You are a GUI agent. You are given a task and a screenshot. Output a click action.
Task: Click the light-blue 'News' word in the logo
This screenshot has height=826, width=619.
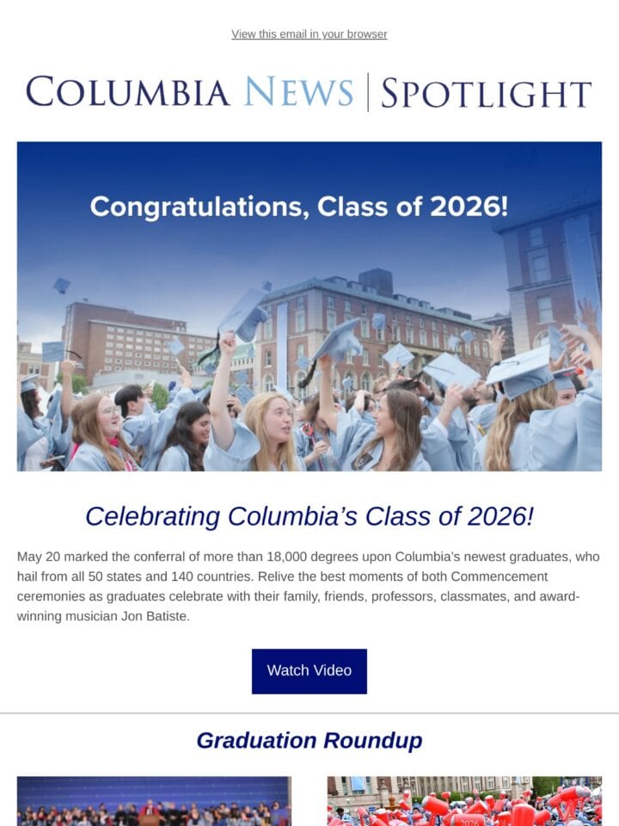(298, 92)
